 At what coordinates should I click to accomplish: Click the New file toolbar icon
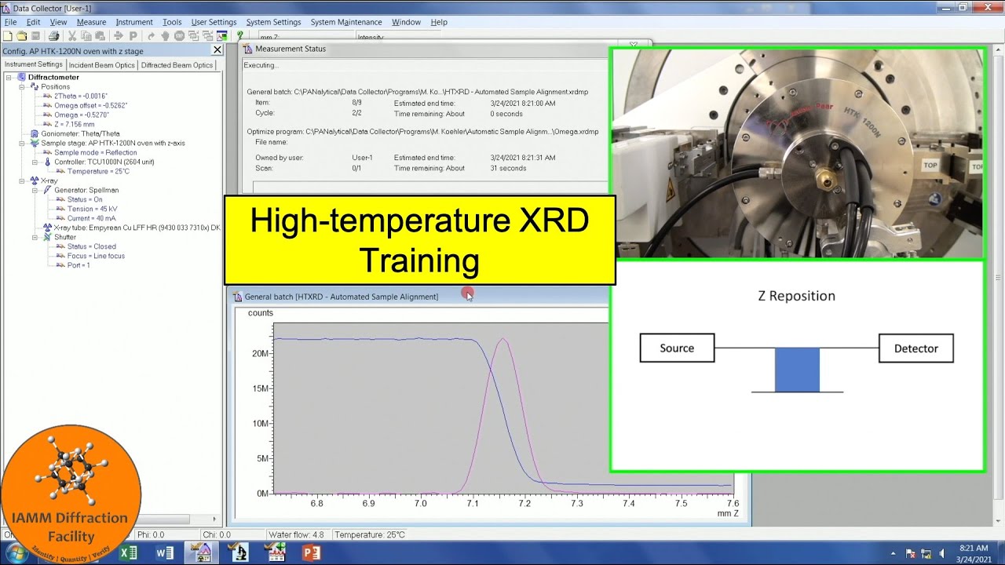pos(7,35)
